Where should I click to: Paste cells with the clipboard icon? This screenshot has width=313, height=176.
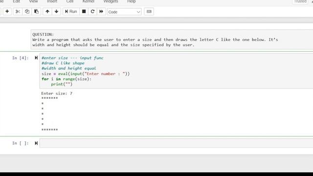36,12
